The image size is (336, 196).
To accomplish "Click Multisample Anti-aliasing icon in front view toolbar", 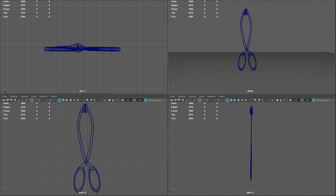I will tap(94, 100).
